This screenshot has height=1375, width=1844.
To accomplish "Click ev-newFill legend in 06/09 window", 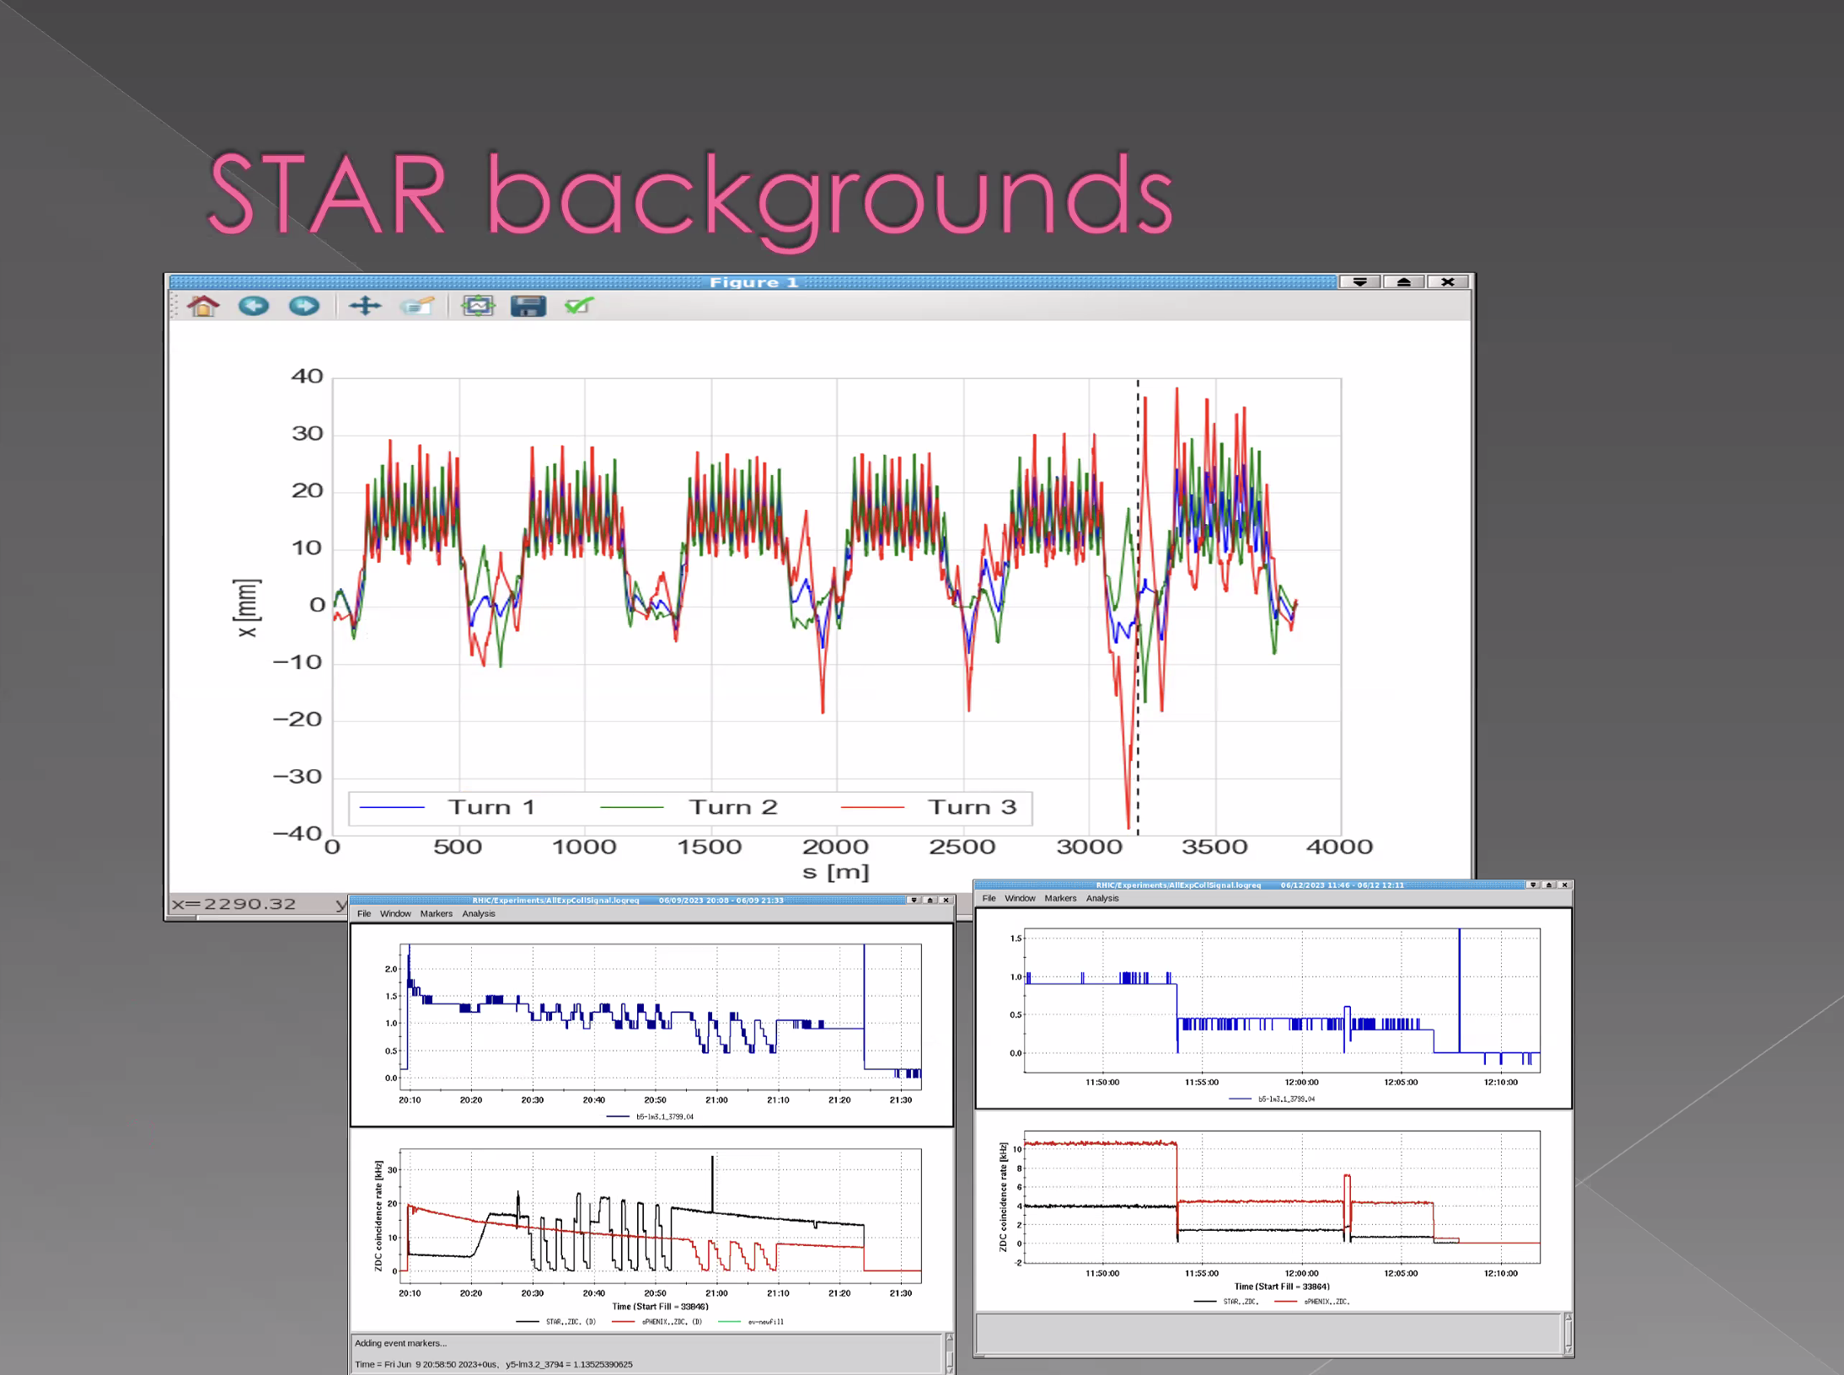I will (751, 1321).
